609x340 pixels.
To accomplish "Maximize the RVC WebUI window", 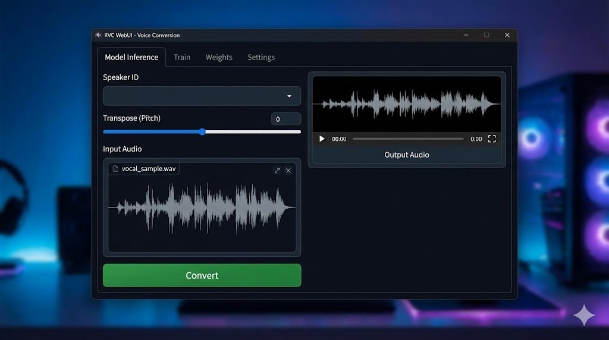I will (486, 35).
